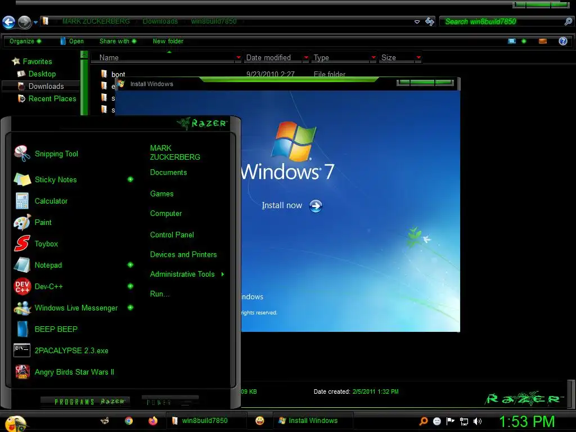Click the Explorer forward arrow button
576x432 pixels.
(x=25, y=22)
